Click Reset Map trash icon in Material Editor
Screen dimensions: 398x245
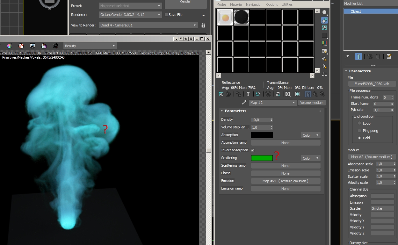pos(248,94)
